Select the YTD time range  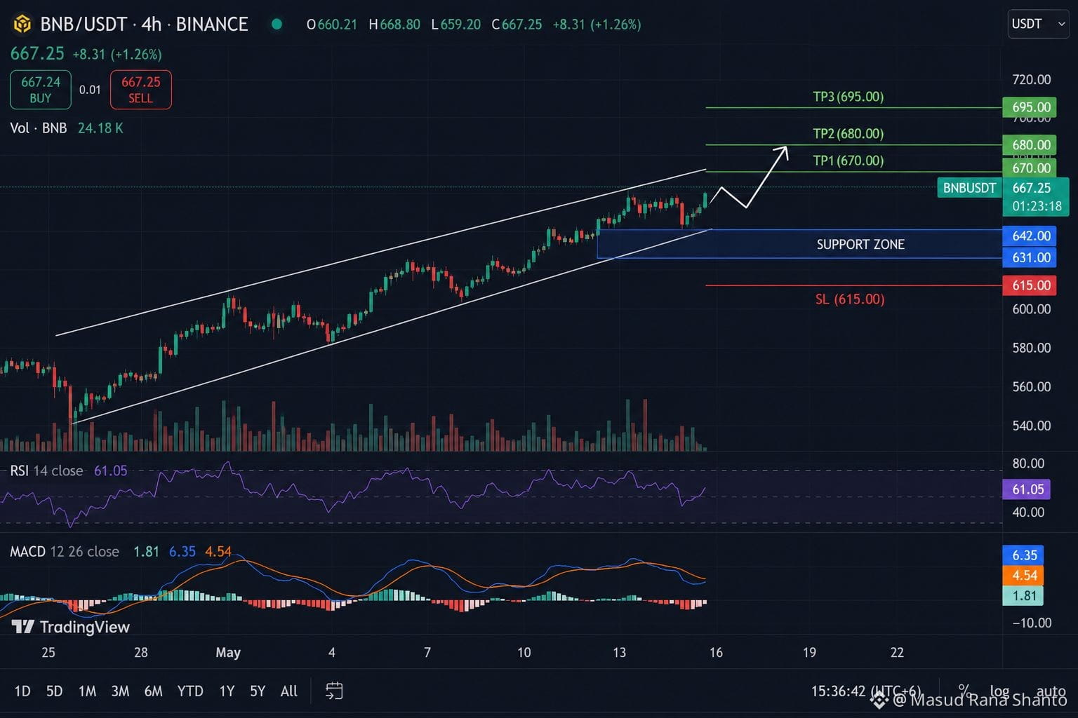tap(190, 691)
